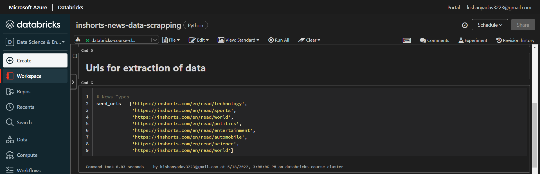Screen dimensions: 540x174
Task: Open Recents in the sidebar
Action: point(25,107)
